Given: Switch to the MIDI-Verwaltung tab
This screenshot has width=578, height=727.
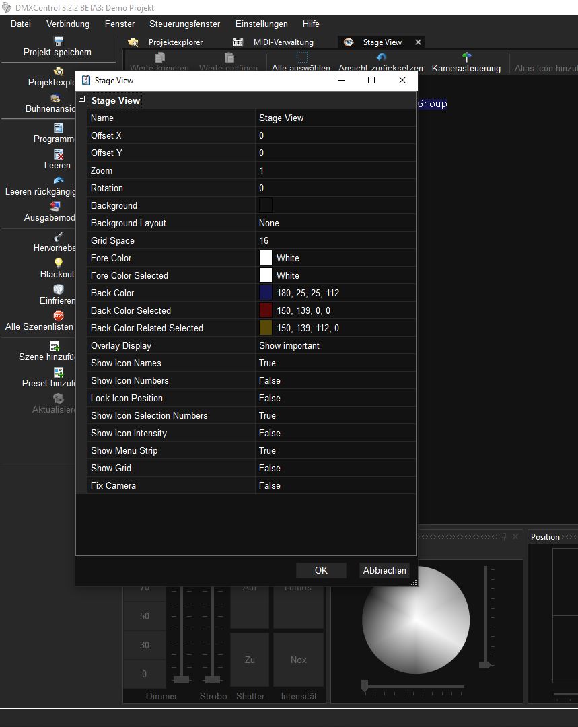Looking at the screenshot, I should pos(283,42).
